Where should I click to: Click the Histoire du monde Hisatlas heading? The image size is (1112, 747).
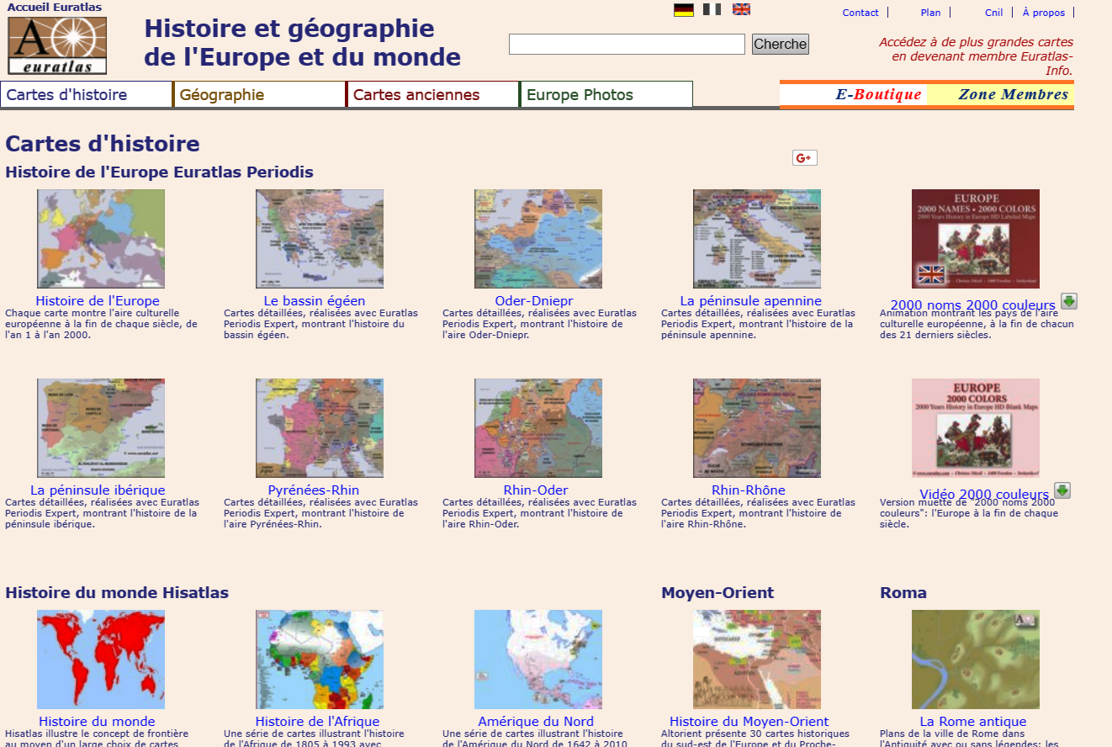click(x=117, y=593)
